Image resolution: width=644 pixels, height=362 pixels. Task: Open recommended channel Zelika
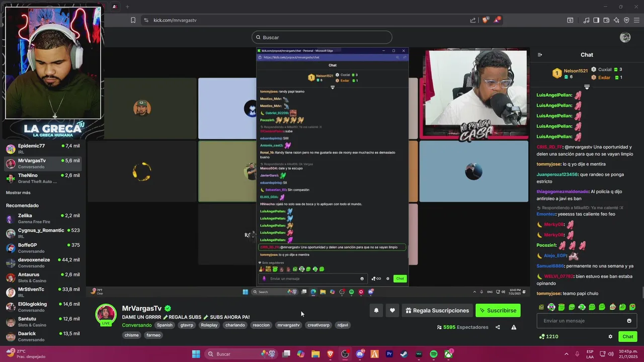(43, 219)
